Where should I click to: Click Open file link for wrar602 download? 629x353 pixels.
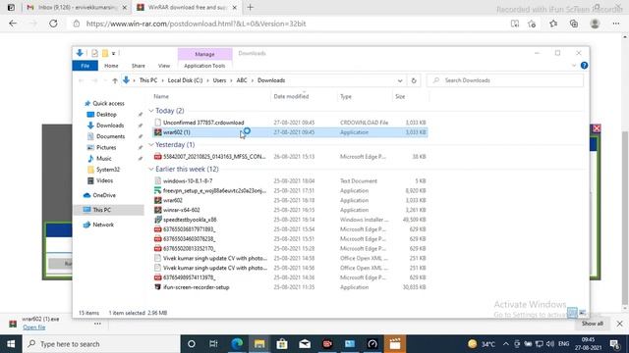point(33,327)
